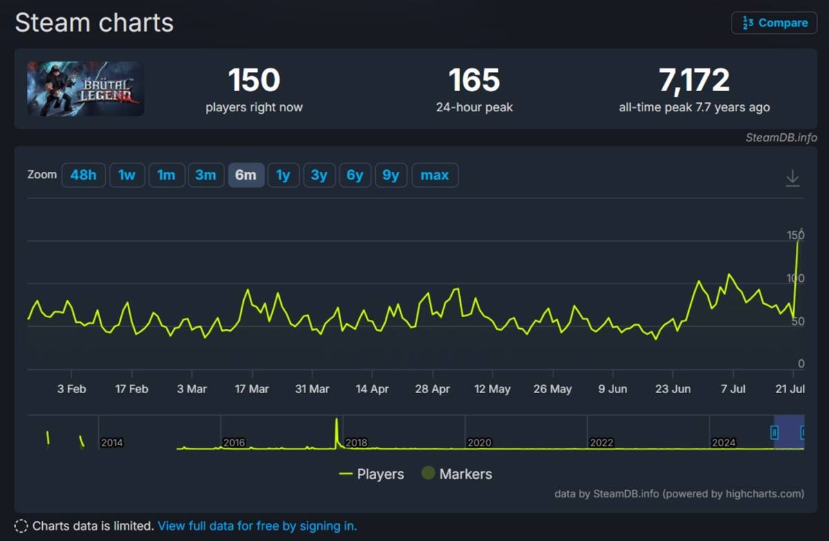Click the 7,172 all-time peak value

click(x=694, y=80)
